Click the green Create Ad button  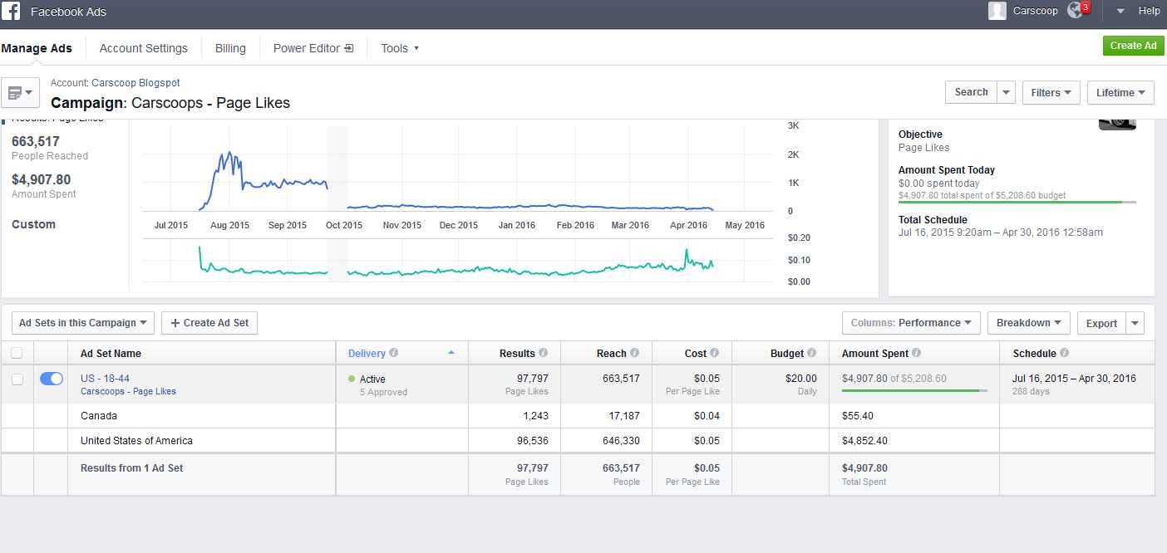click(1133, 46)
